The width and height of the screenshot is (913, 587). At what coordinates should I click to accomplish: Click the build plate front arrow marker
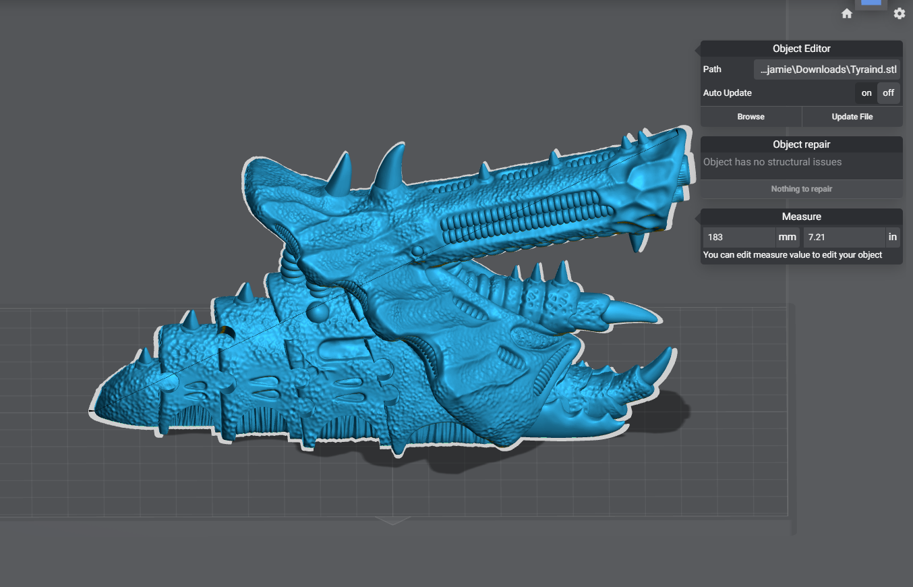click(393, 520)
